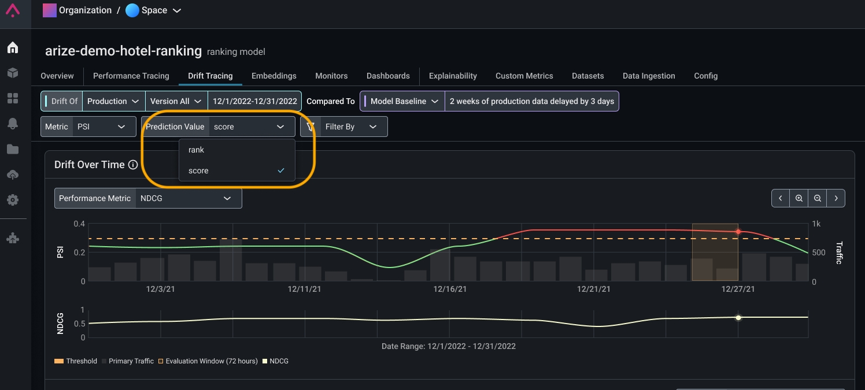Image resolution: width=865 pixels, height=390 pixels.
Task: Click the date range 12/1/2022-12/31/2022 field
Action: click(x=255, y=101)
